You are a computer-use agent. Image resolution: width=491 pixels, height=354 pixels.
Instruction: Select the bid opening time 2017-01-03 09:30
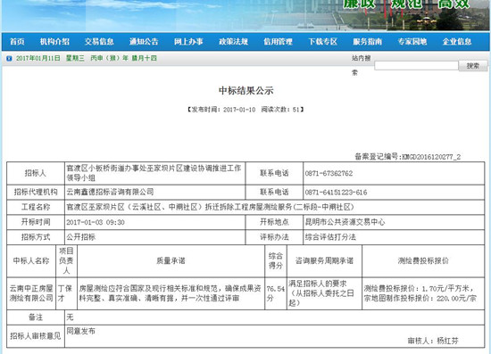[x=96, y=222]
